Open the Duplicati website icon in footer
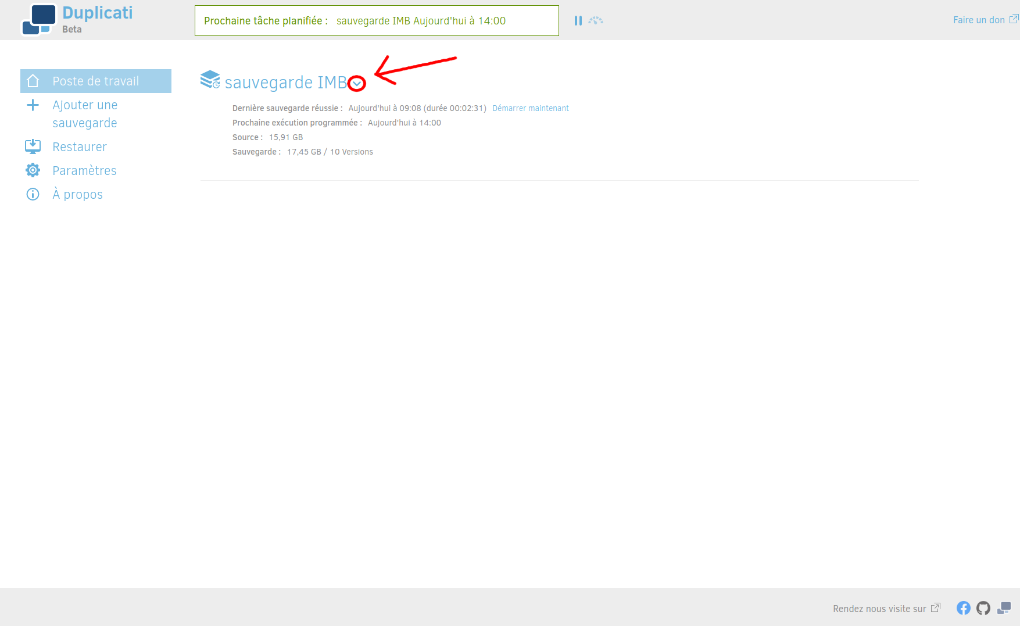 coord(1004,608)
